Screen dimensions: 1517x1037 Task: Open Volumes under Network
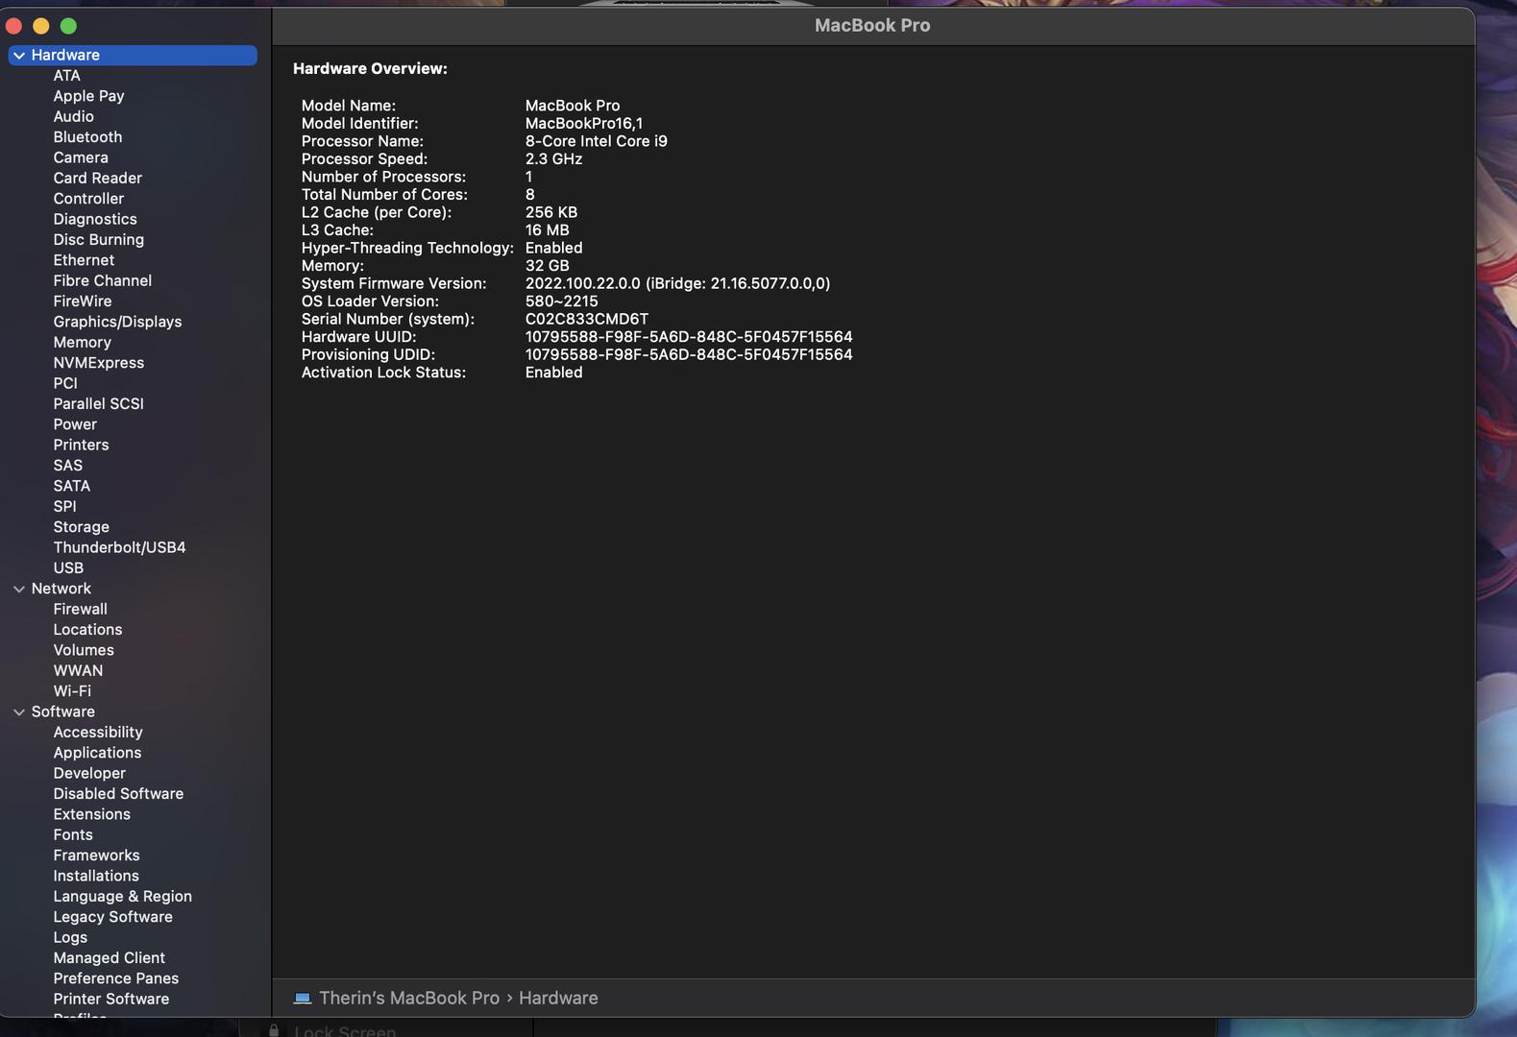(x=84, y=650)
